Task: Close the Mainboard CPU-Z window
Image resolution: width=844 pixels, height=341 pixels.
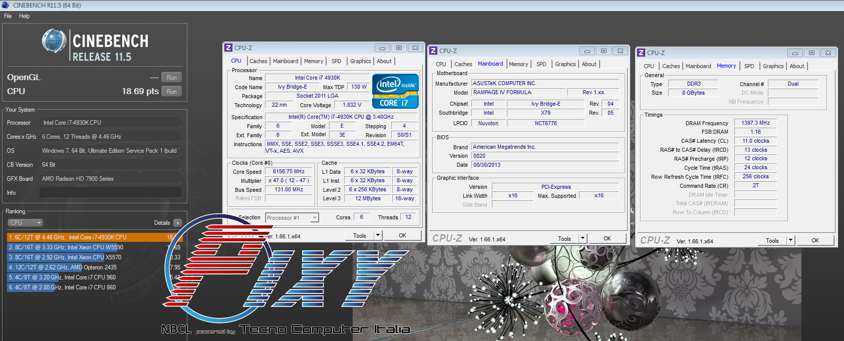Action: (620, 51)
